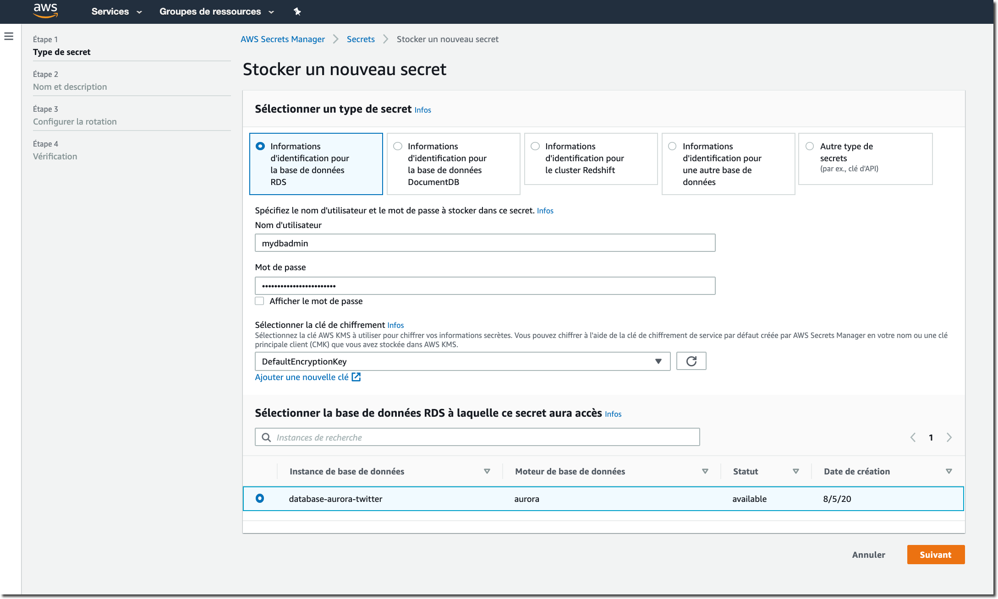The width and height of the screenshot is (998, 599).
Task: Click the Nom d'utilisateur input field
Action: [485, 243]
